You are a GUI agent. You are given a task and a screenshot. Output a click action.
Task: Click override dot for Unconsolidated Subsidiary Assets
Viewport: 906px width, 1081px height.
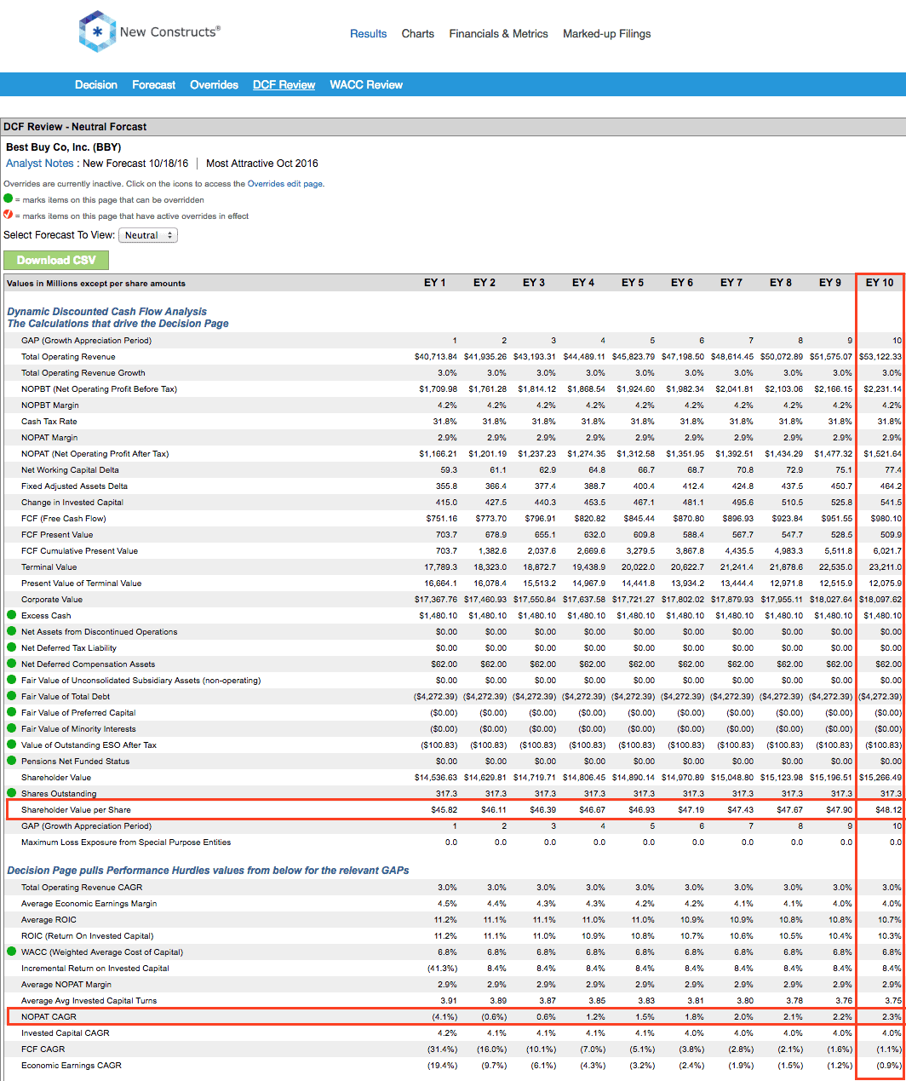pos(12,680)
